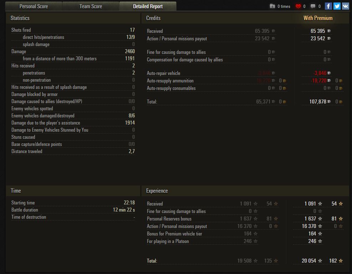Screen dimensions: 352x274
Task: Share the report on Facebook
Action: [328, 6]
